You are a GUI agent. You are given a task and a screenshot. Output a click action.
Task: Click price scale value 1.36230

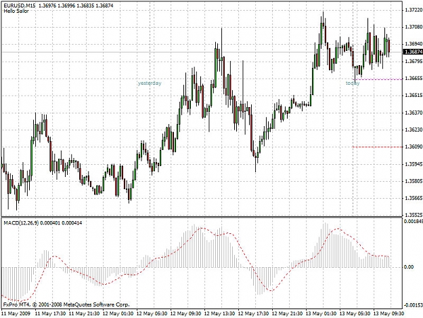coord(414,130)
